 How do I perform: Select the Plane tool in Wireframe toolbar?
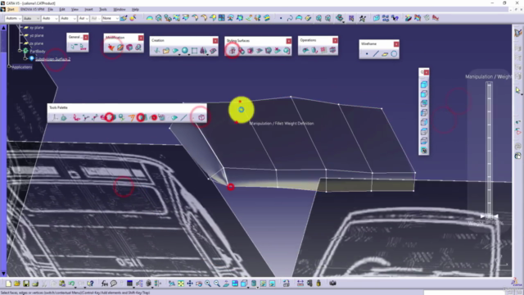[385, 54]
